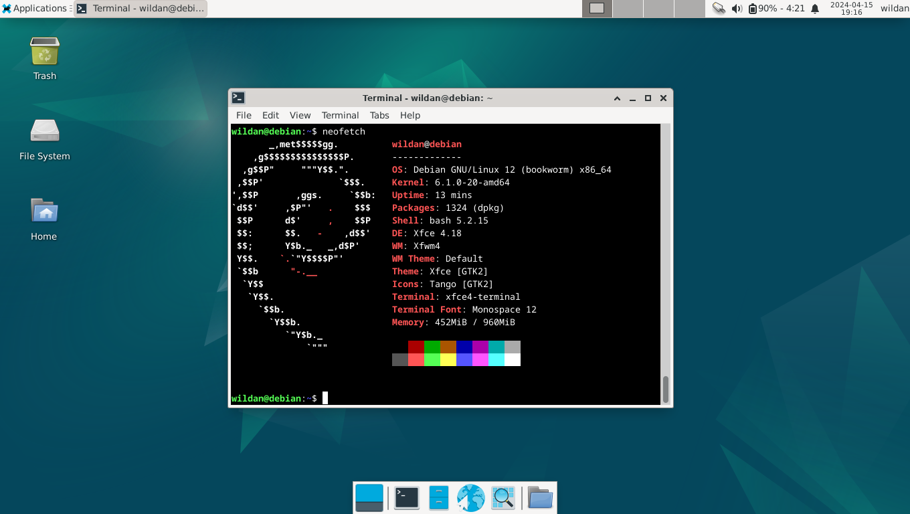910x514 pixels.
Task: Open the Applications menu in the top panel
Action: click(x=35, y=9)
